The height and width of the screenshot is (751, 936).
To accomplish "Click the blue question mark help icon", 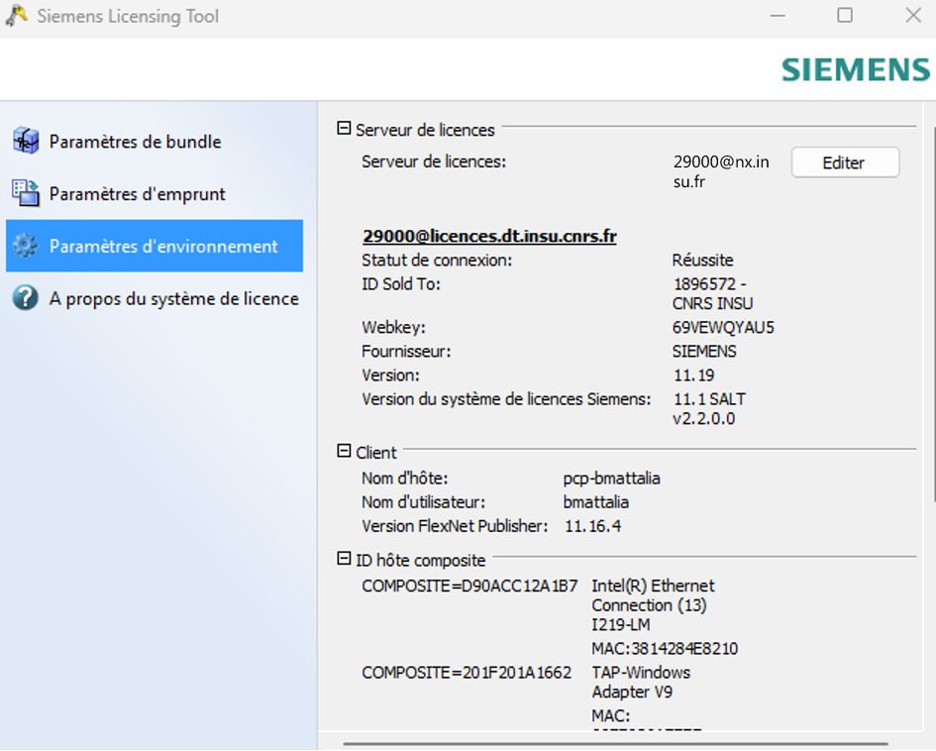I will [x=26, y=298].
